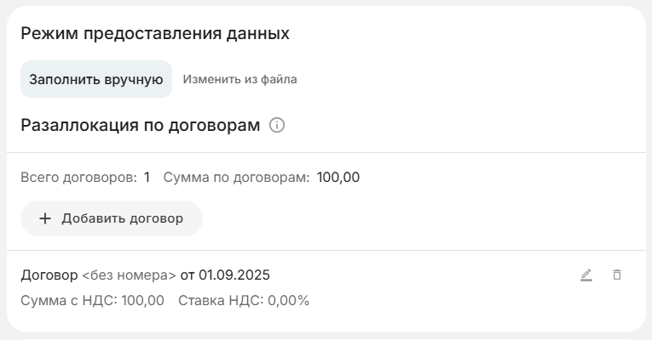The height and width of the screenshot is (340, 652).
Task: Click the "Разаллокация по договорам" heading text
Action: [x=140, y=126]
